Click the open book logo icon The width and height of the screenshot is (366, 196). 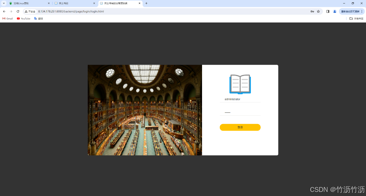click(240, 84)
